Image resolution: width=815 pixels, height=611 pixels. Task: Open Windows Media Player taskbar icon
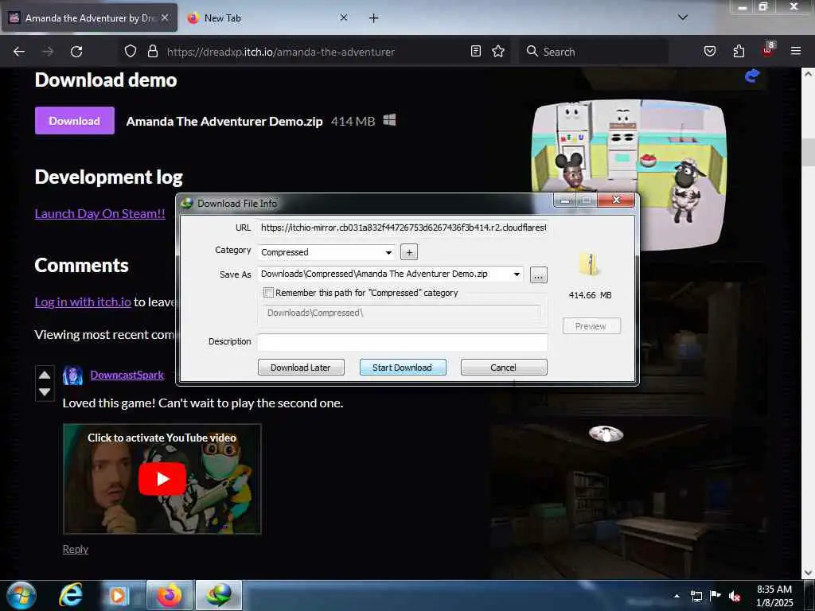pos(118,596)
